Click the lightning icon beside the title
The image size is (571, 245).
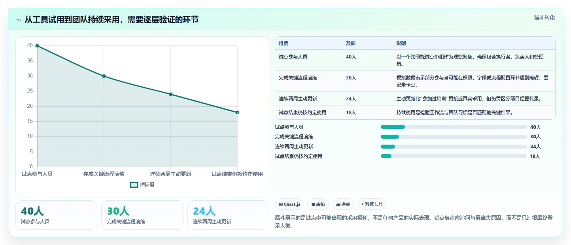tap(19, 20)
